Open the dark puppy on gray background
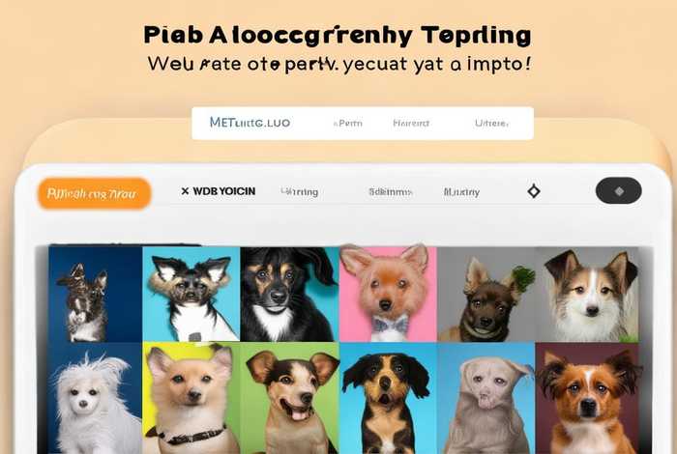 point(486,294)
